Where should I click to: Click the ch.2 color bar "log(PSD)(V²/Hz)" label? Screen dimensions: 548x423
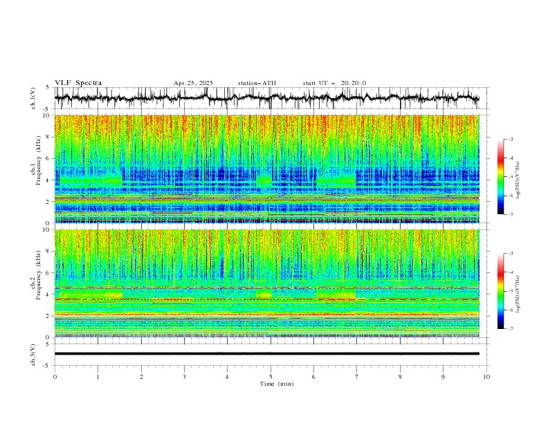pyautogui.click(x=518, y=294)
